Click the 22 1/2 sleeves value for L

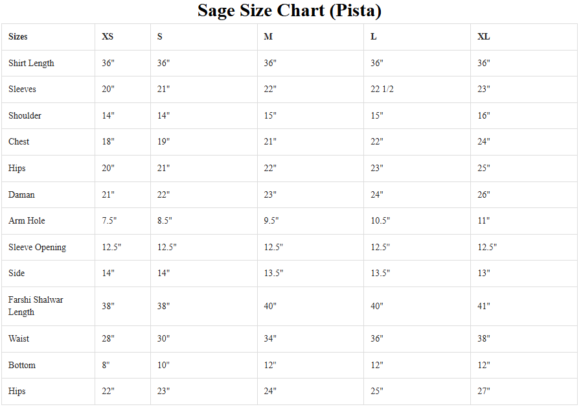tap(382, 89)
